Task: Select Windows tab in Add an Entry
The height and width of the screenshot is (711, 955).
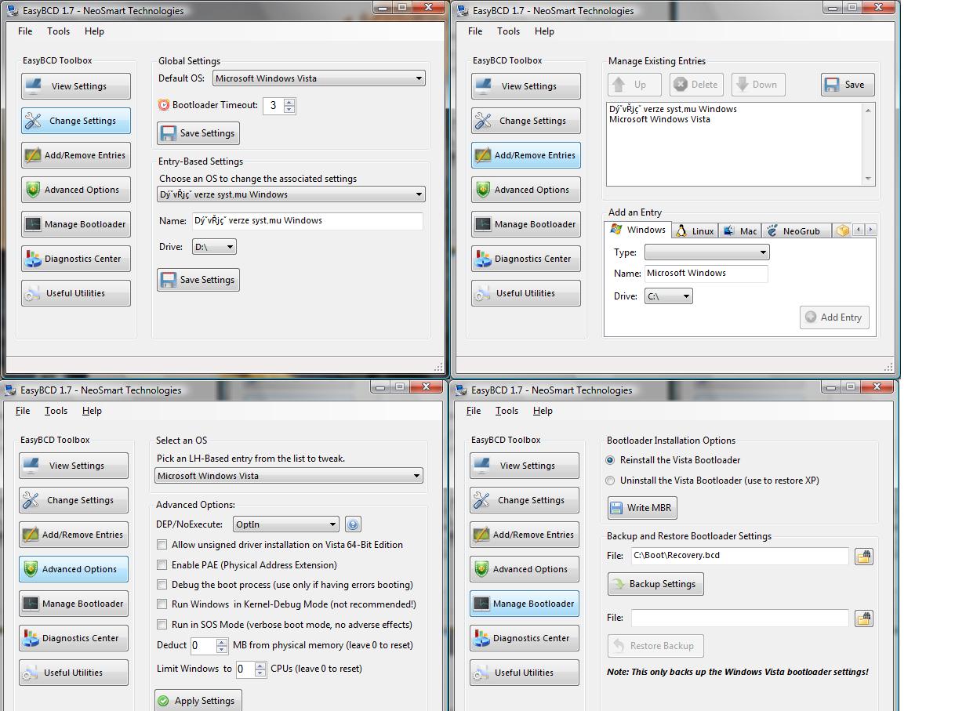Action: (x=638, y=230)
